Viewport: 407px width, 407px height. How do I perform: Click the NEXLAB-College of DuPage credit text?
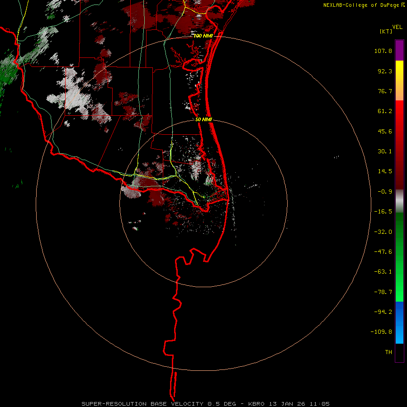pos(362,5)
